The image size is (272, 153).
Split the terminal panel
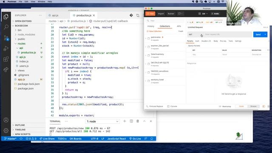pos(131,121)
